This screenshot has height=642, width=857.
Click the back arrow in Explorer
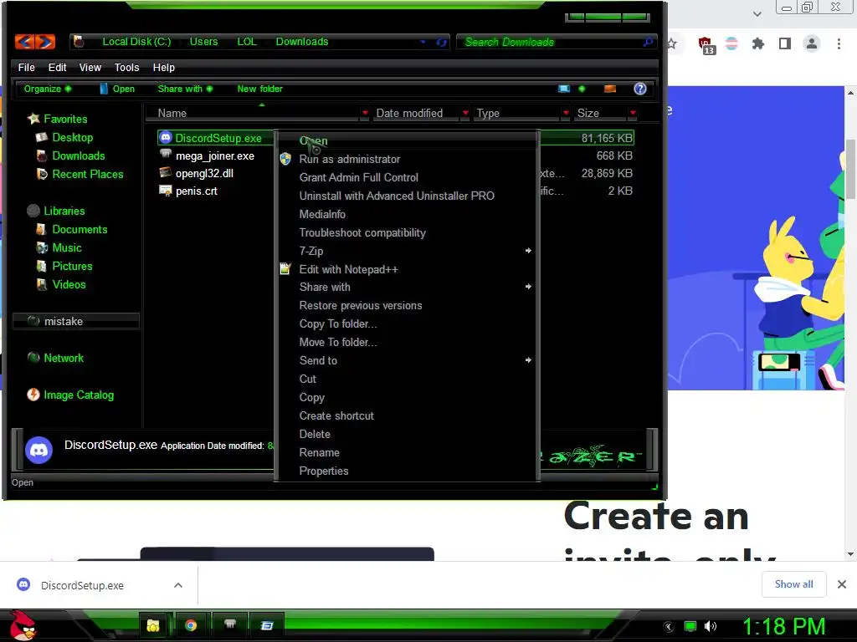(24, 42)
